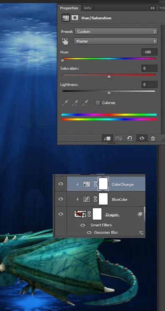
Task: Select the Masks icon in Properties header
Action: pyautogui.click(x=75, y=18)
